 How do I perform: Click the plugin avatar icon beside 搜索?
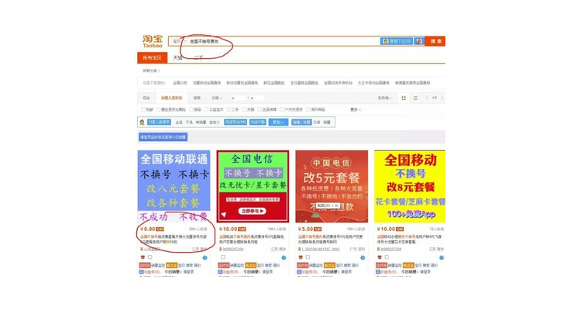coord(419,41)
